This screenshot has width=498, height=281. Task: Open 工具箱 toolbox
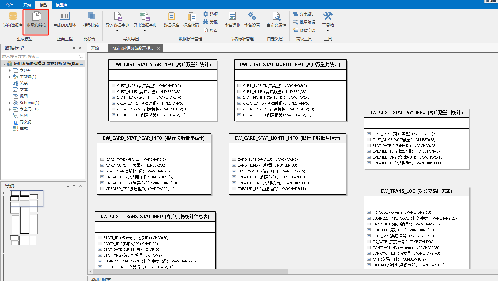point(328,19)
